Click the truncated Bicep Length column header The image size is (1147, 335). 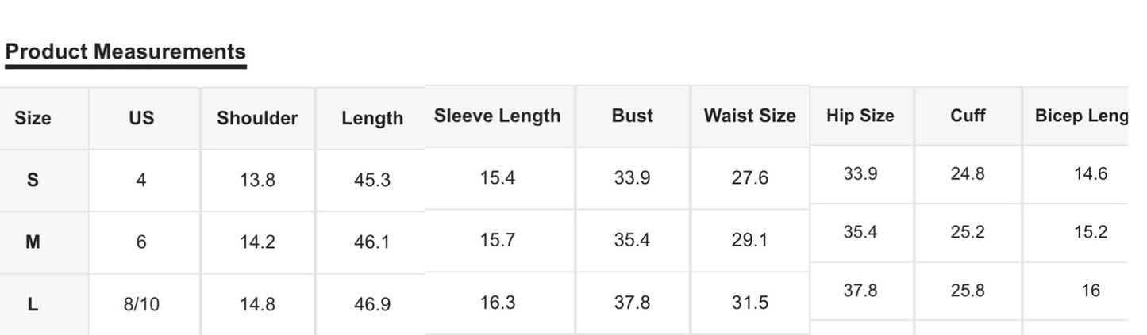(x=1081, y=116)
